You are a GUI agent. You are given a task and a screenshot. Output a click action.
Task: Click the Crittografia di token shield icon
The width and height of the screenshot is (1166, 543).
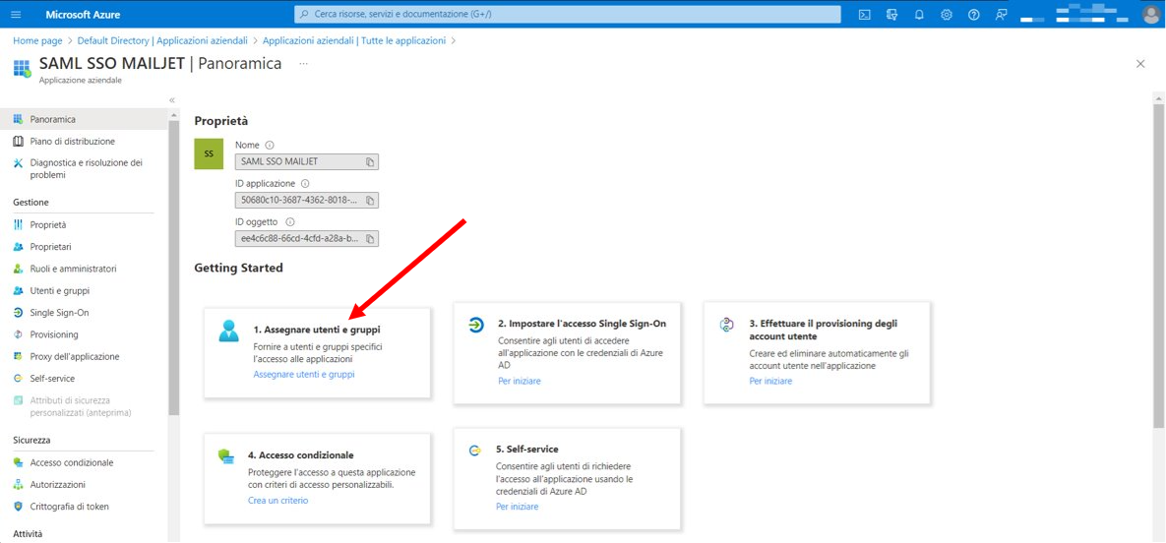tap(19, 507)
